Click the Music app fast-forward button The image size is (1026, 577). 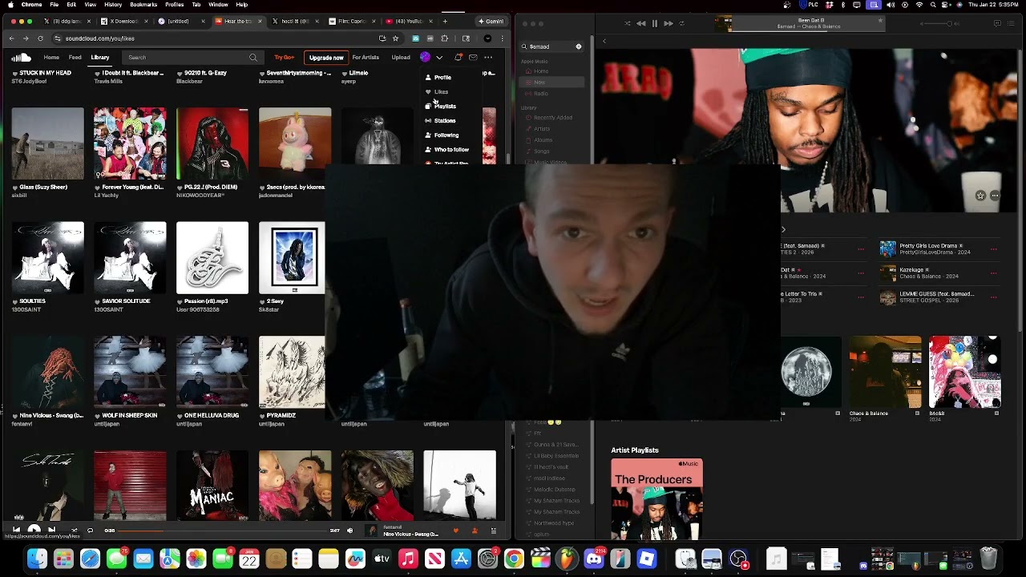point(668,23)
